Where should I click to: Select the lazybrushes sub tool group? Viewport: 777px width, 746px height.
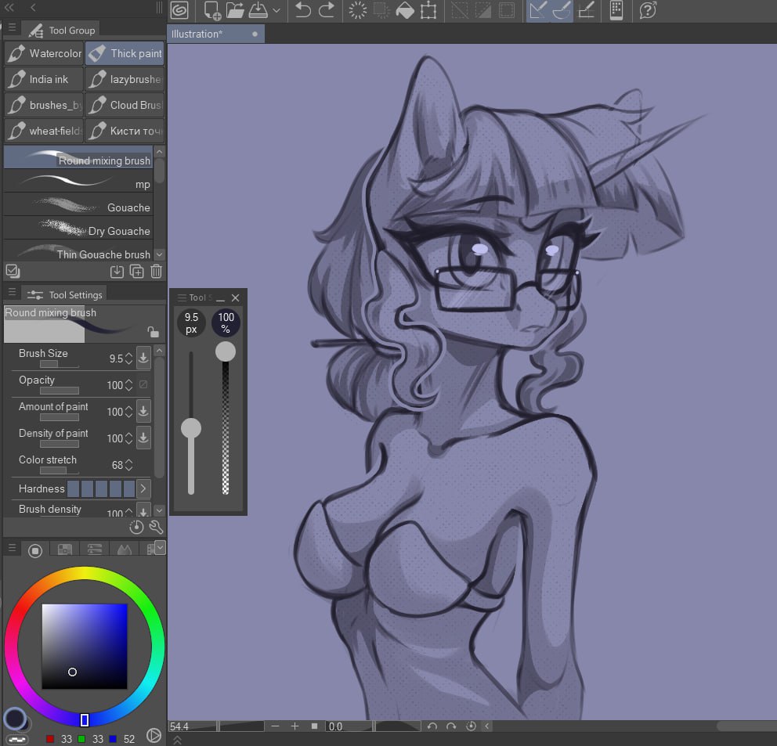click(x=125, y=79)
